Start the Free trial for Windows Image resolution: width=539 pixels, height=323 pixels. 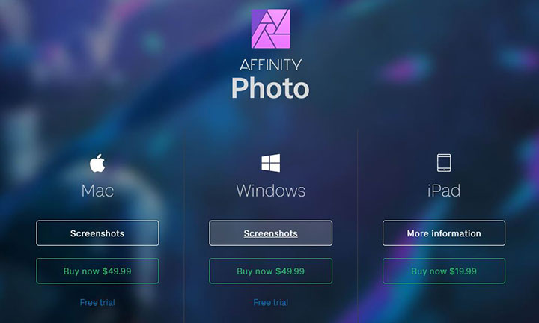pos(270,302)
